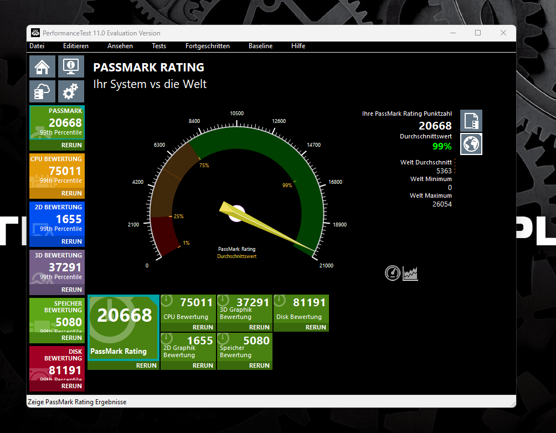
Task: Click the CPU Bewertung 75011 bottom tile
Action: click(x=188, y=308)
